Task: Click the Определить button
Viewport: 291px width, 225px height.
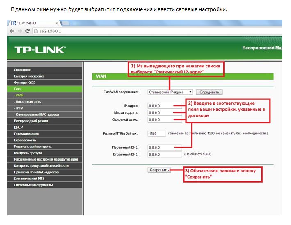Action: point(209,92)
